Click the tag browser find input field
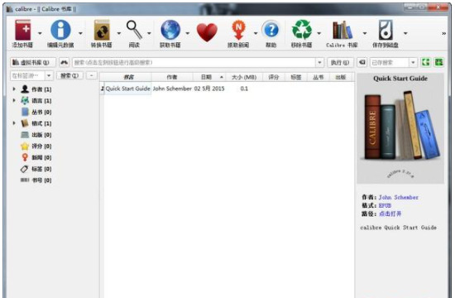Screen dimensions: 455x298 coord(28,76)
